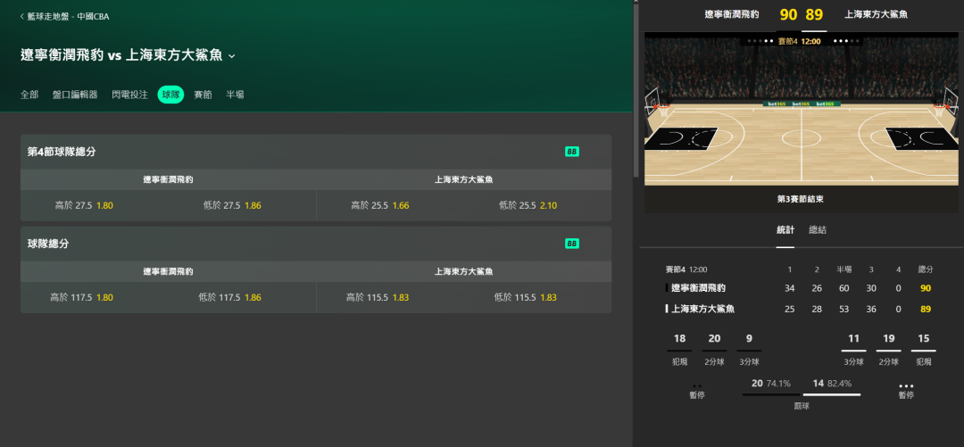This screenshot has width=964, height=447.
Task: Click the BB icon in 球隊總分 section
Action: pos(572,244)
